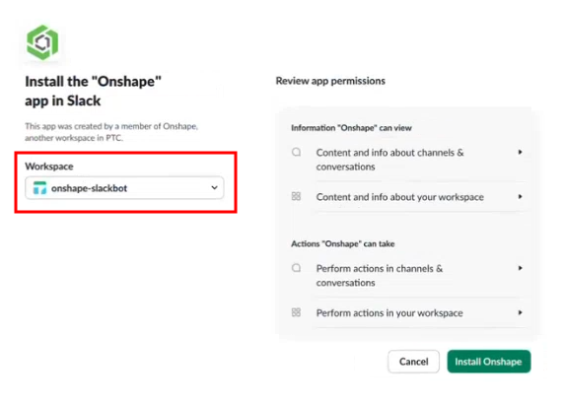Viewport: 564px width, 405px height.
Task: Click grid icon beside 'Perform actions in your workspace'
Action: click(296, 312)
